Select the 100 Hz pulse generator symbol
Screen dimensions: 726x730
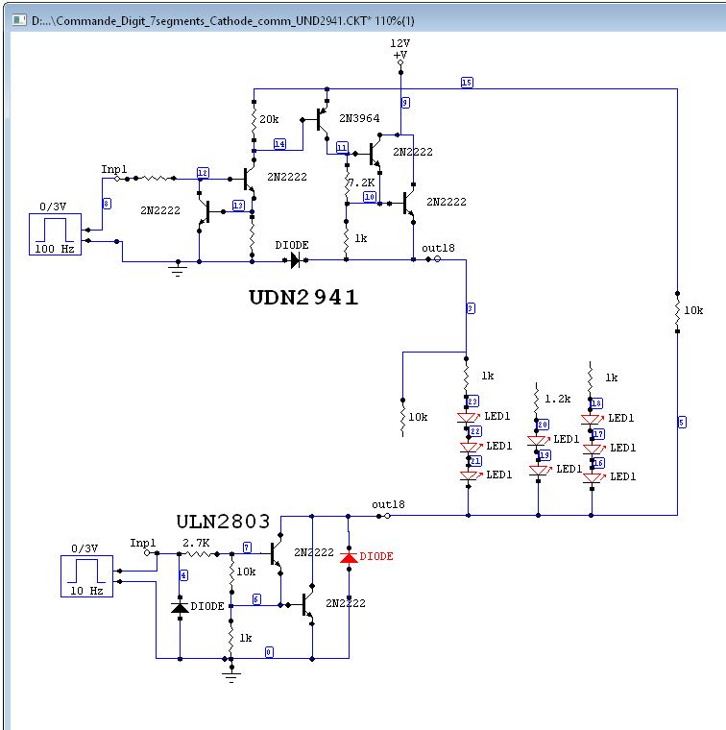56,234
